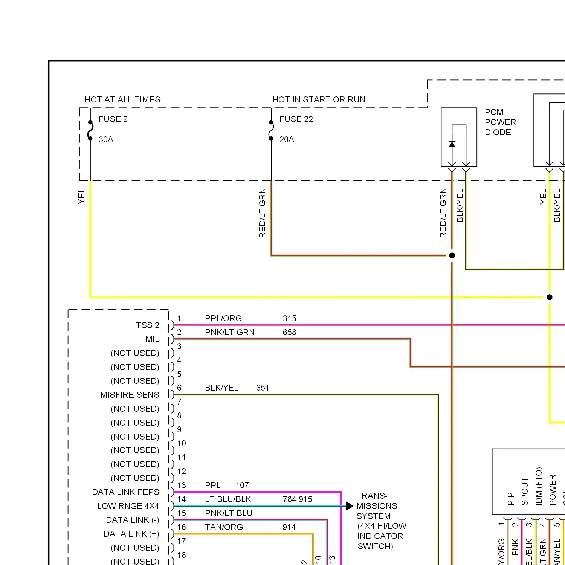Click the IDM (FTO) connector label
Image resolution: width=565 pixels, height=565 pixels.
click(x=539, y=486)
